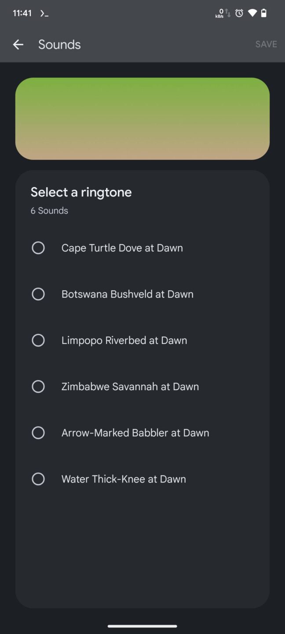Select the Botswana Bushveld at Dawn ringtone
Image resolution: width=285 pixels, height=634 pixels.
point(38,294)
